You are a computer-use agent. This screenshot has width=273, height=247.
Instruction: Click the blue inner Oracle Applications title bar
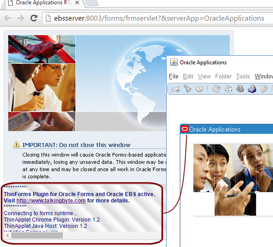[x=227, y=129]
